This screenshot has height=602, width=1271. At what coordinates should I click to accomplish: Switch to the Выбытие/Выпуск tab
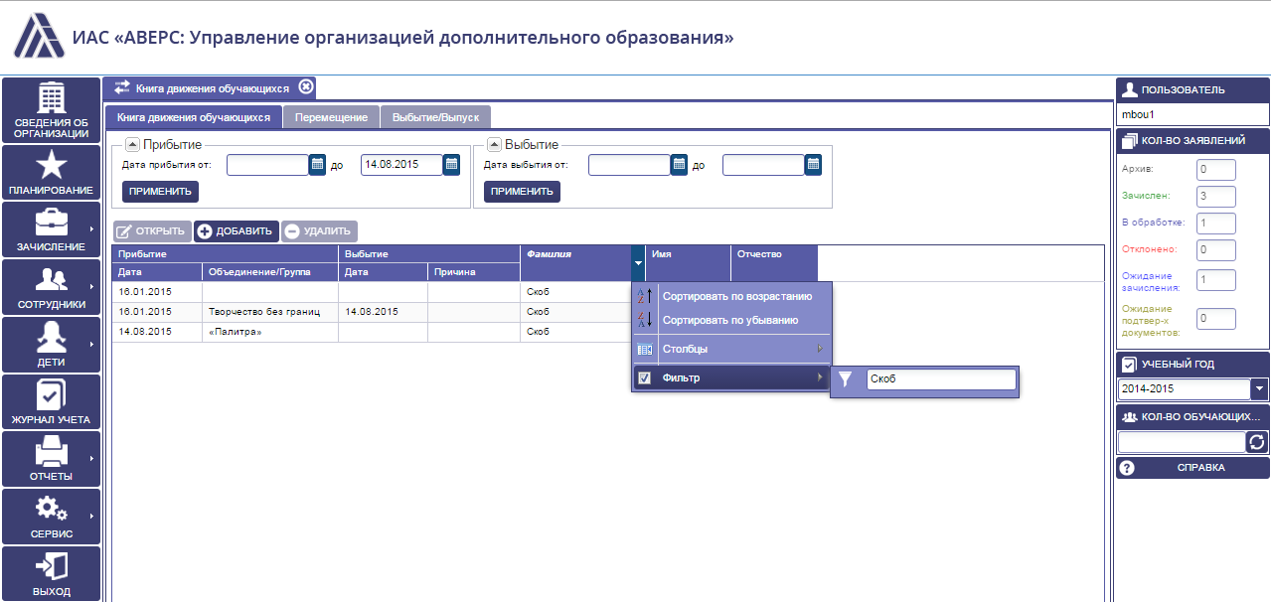click(x=435, y=117)
